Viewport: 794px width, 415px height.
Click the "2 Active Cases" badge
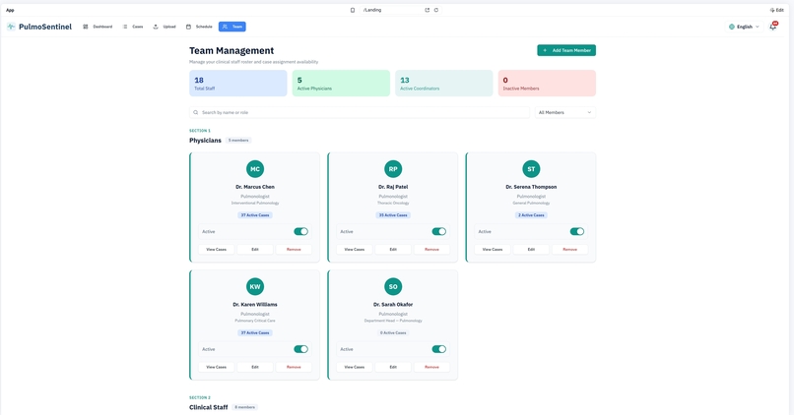click(x=531, y=215)
